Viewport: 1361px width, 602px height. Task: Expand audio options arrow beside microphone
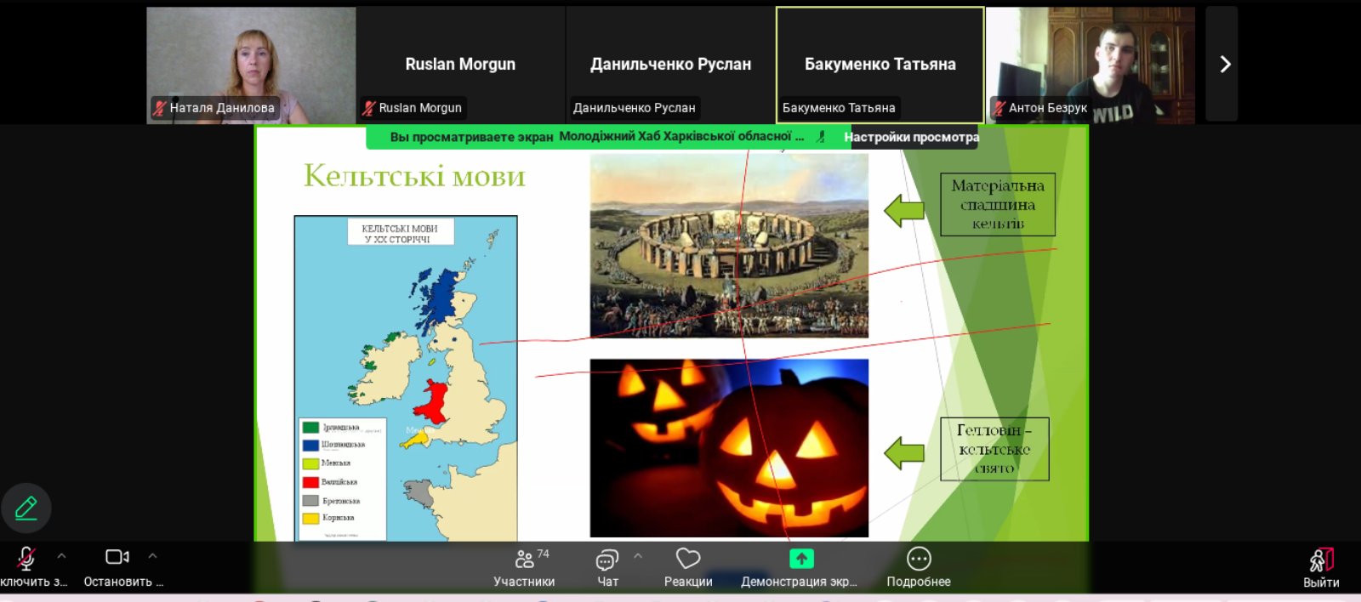[61, 556]
